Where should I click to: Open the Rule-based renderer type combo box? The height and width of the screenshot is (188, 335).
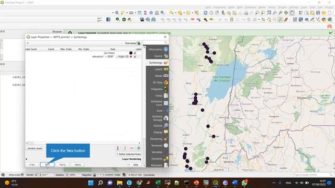click(83, 43)
